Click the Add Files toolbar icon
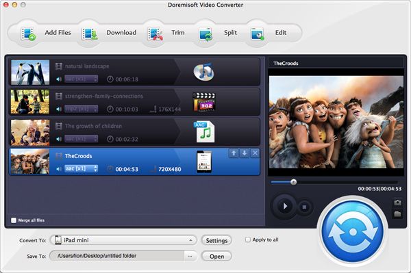This screenshot has height=273, width=411. point(28,34)
